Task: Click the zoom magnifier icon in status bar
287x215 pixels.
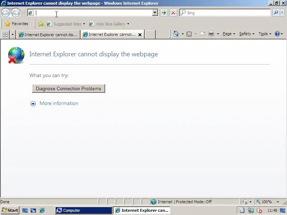Action: pyautogui.click(x=258, y=201)
